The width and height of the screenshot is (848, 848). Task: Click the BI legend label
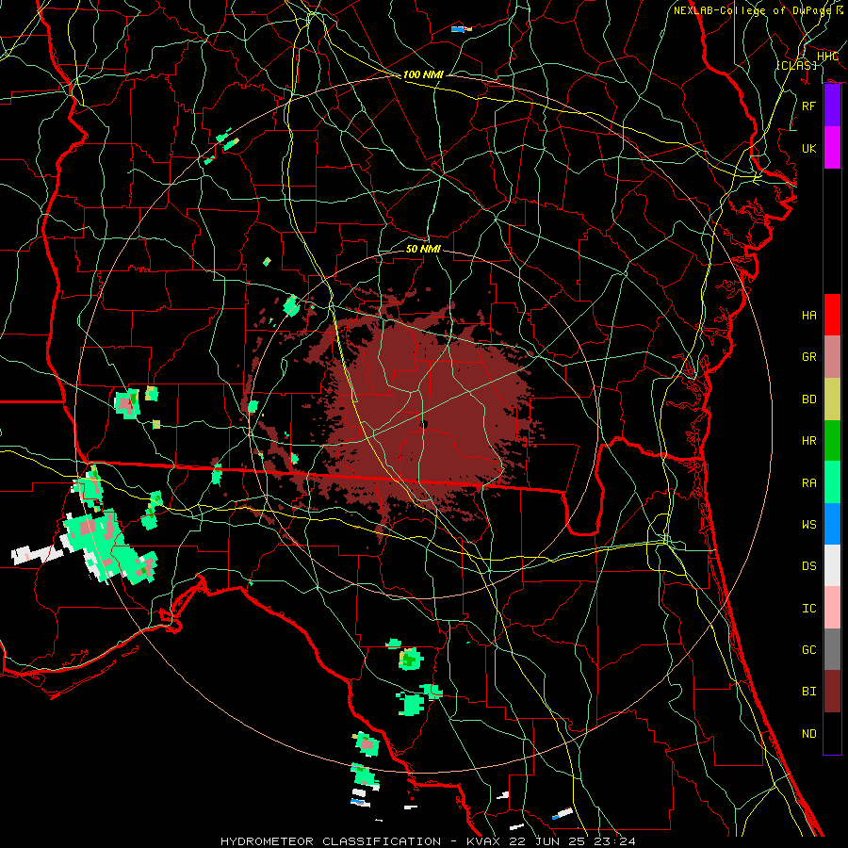809,692
